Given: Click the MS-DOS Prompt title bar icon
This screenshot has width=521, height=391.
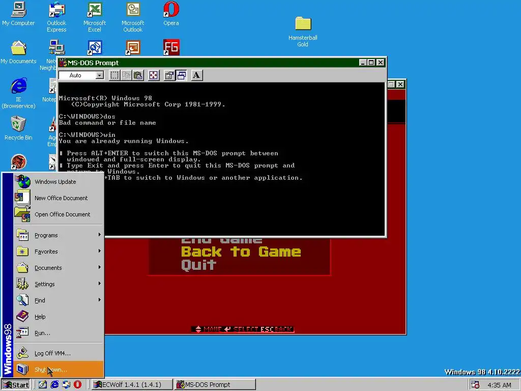Looking at the screenshot, I should [x=63, y=63].
